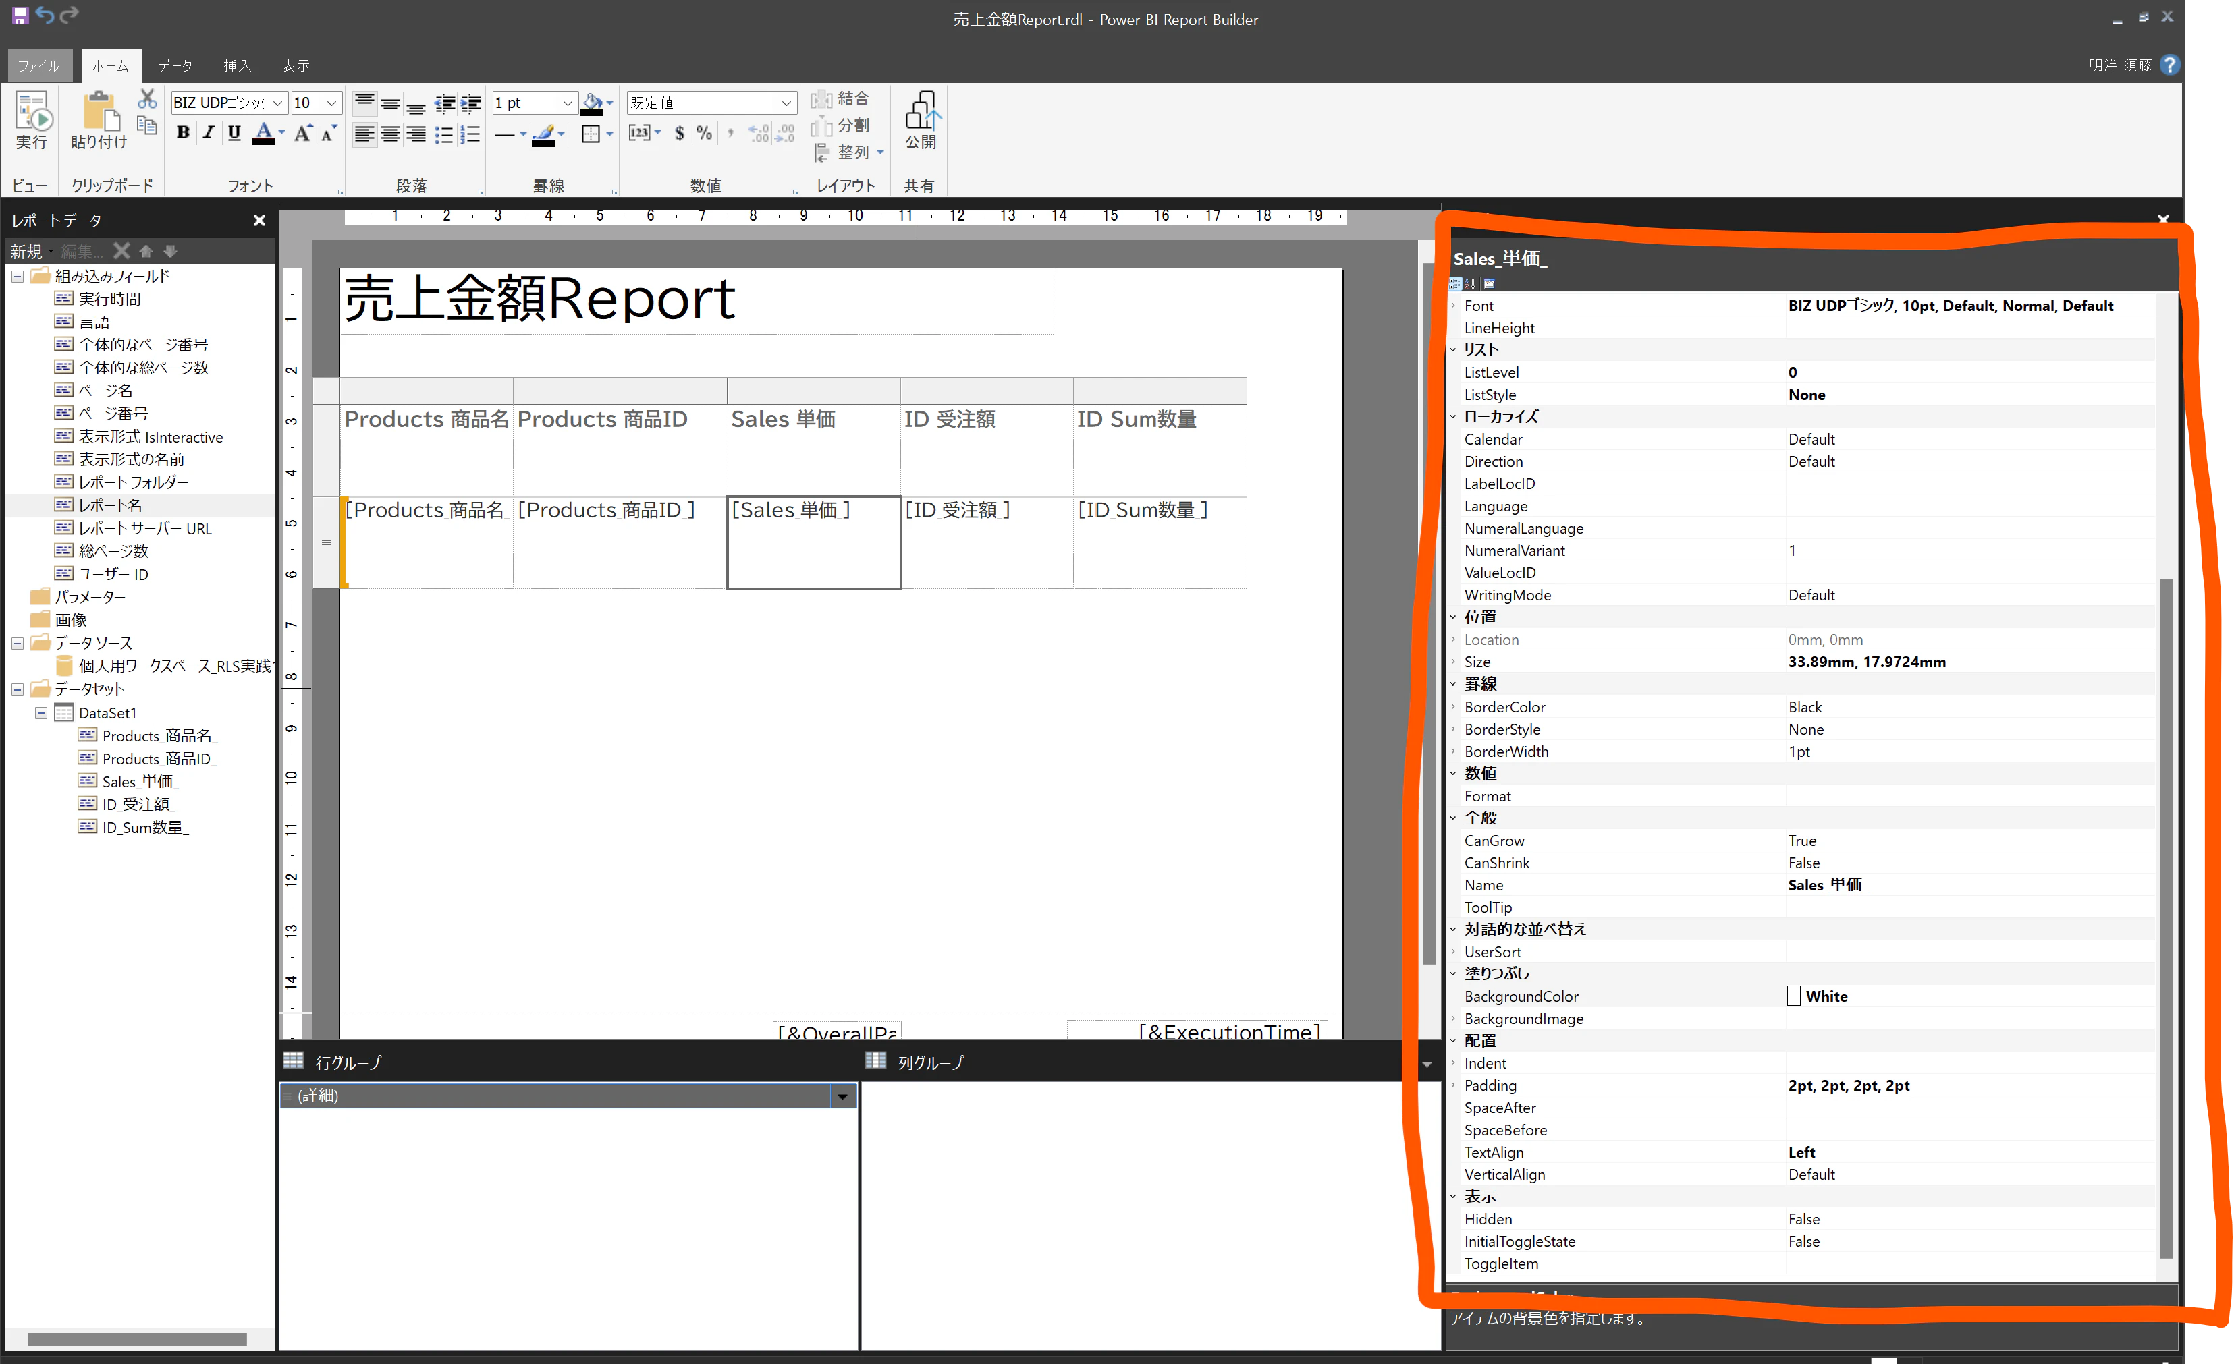This screenshot has width=2234, height=1364.
Task: Click the White BackgroundColor swatch
Action: point(1793,996)
